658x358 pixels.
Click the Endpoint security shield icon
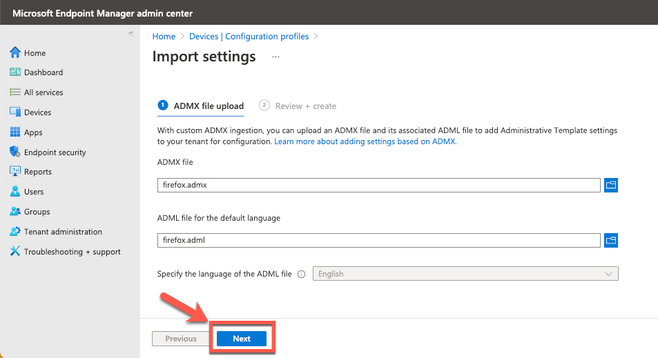point(15,152)
